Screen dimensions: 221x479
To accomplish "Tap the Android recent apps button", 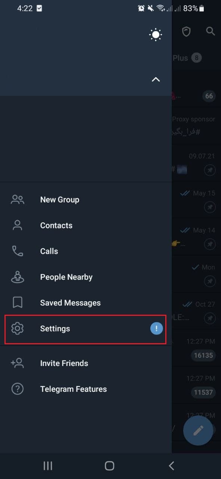I will pyautogui.click(x=48, y=466).
